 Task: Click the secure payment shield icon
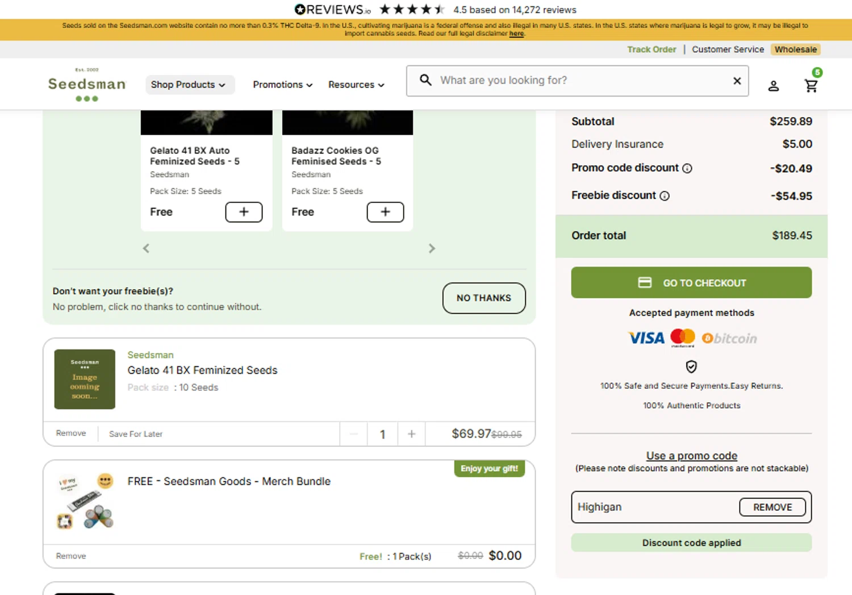click(x=691, y=367)
